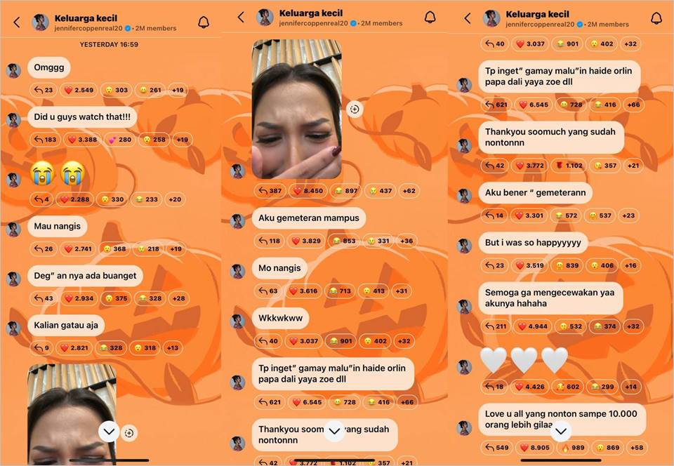This screenshot has width=674, height=466.
Task: Toggle the heart reaction showing 2.549 under 'Omggg'
Action: [79, 91]
